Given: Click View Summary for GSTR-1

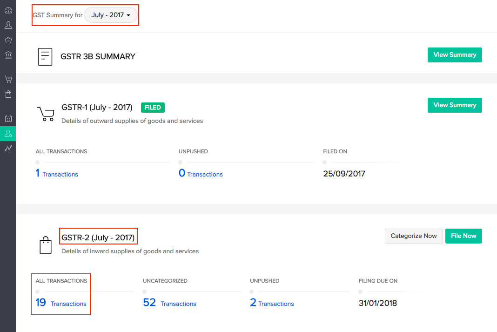Looking at the screenshot, I should [454, 105].
